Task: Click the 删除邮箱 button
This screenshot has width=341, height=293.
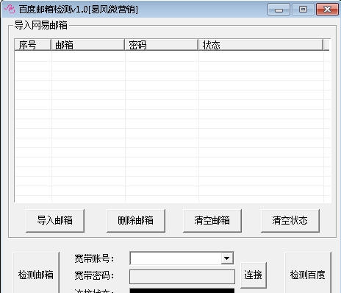Action: (136, 220)
